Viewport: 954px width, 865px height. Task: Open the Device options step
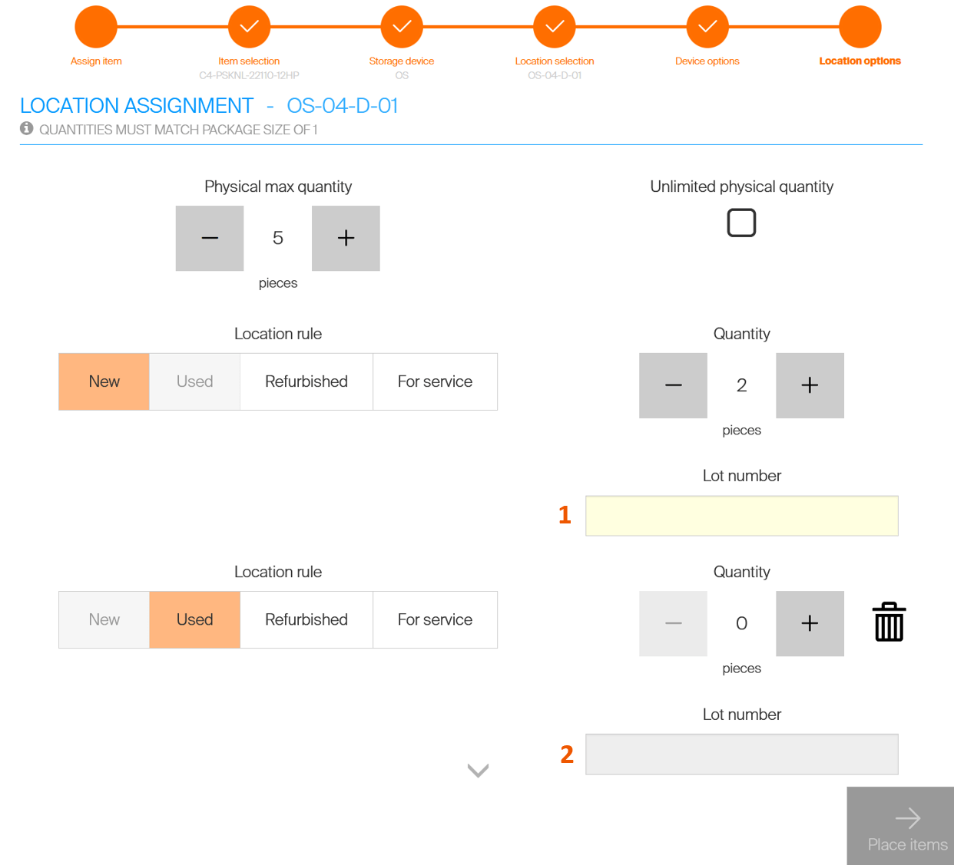(707, 27)
